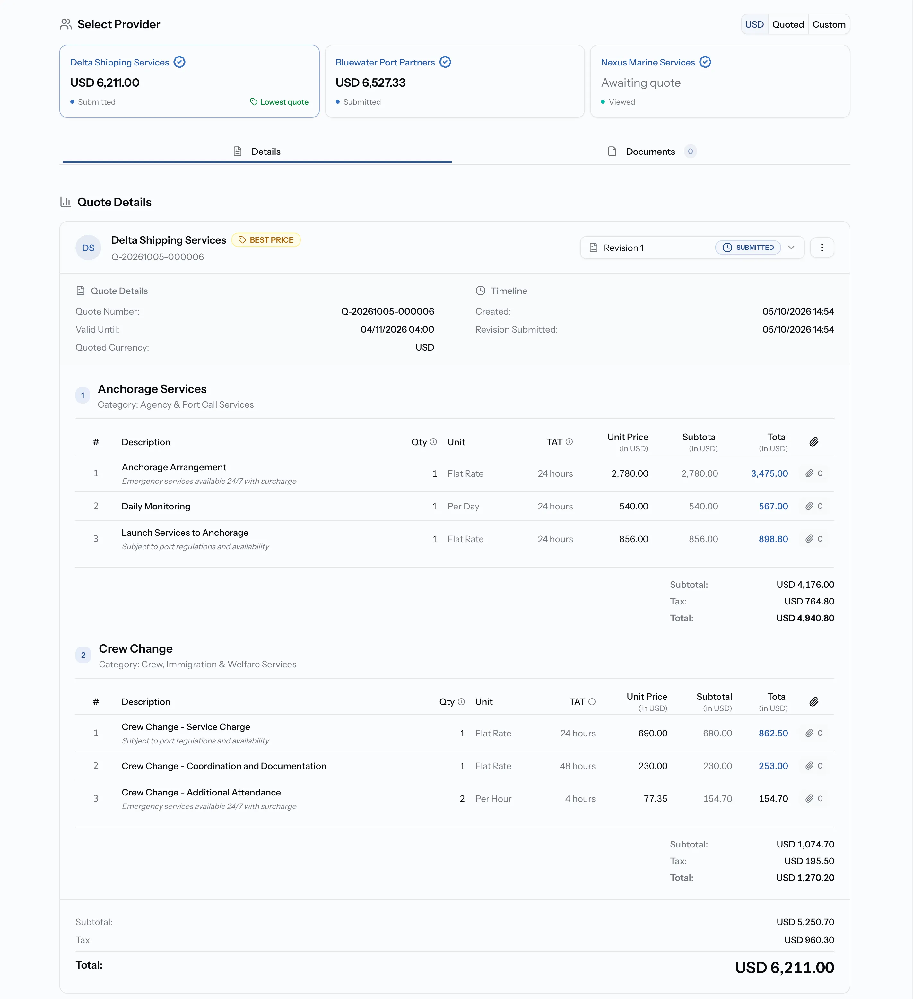
Task: Open attachments for Coordination and Documentation row
Action: pos(814,766)
